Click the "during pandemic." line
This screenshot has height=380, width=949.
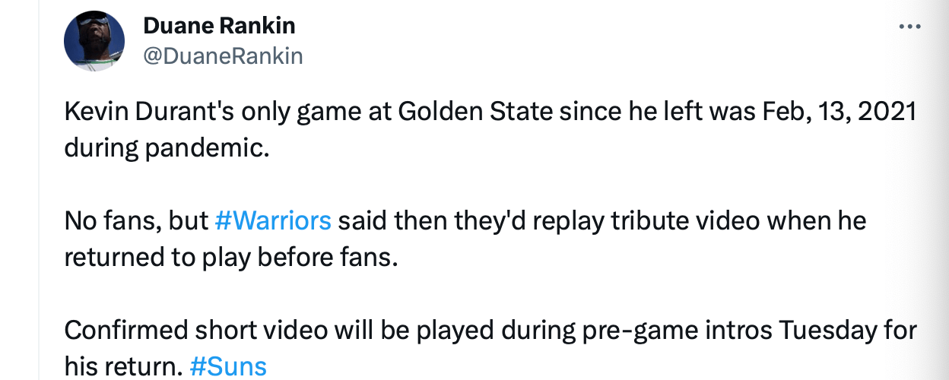pos(167,147)
